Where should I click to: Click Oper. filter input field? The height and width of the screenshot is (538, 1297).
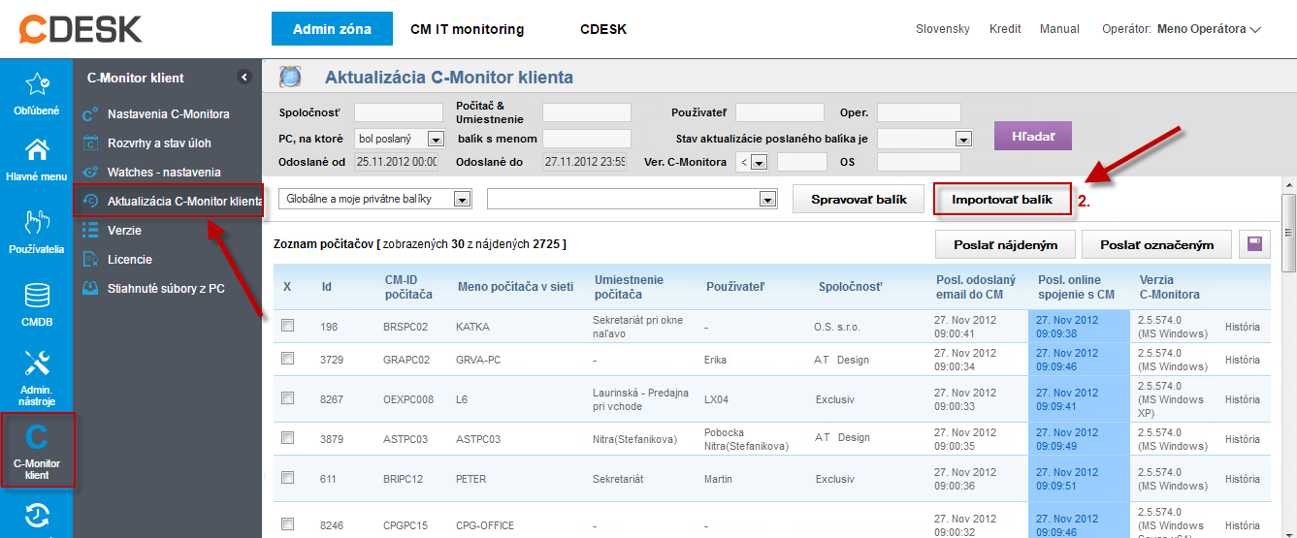coord(919,112)
